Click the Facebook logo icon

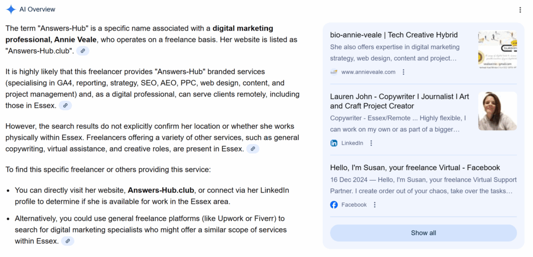tap(334, 205)
